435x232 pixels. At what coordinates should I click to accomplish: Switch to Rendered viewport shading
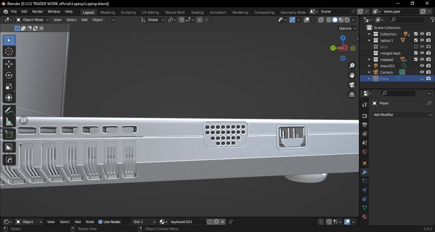pos(347,20)
